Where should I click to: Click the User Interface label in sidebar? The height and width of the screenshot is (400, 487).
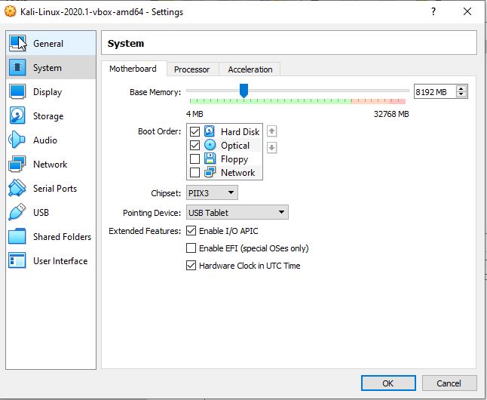pos(60,261)
